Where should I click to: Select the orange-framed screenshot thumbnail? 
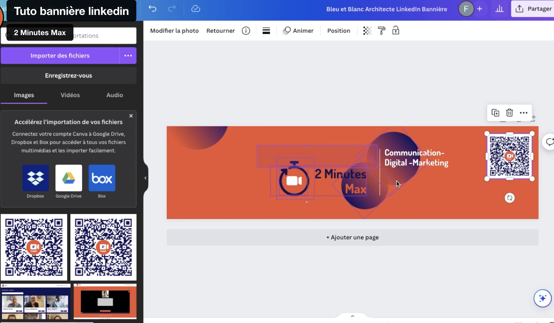click(105, 302)
